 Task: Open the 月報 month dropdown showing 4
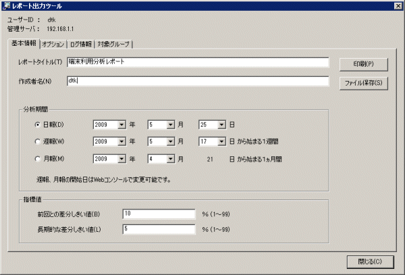click(x=171, y=159)
